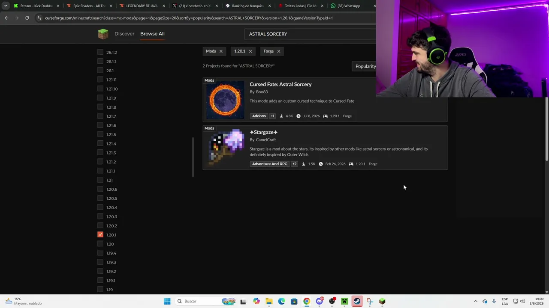The image size is (549, 308).
Task: Click the version list sidebar scrollbar
Action: click(x=193, y=157)
